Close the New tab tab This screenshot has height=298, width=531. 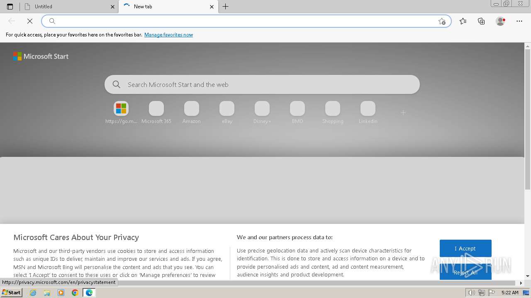click(x=212, y=7)
